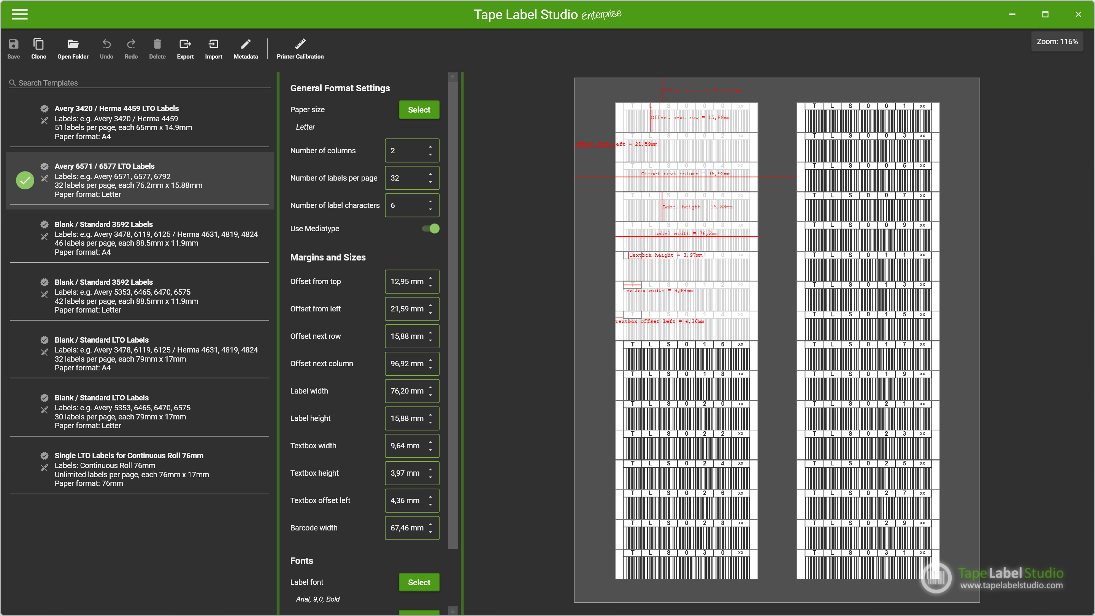
Task: Export the template
Action: pyautogui.click(x=185, y=49)
